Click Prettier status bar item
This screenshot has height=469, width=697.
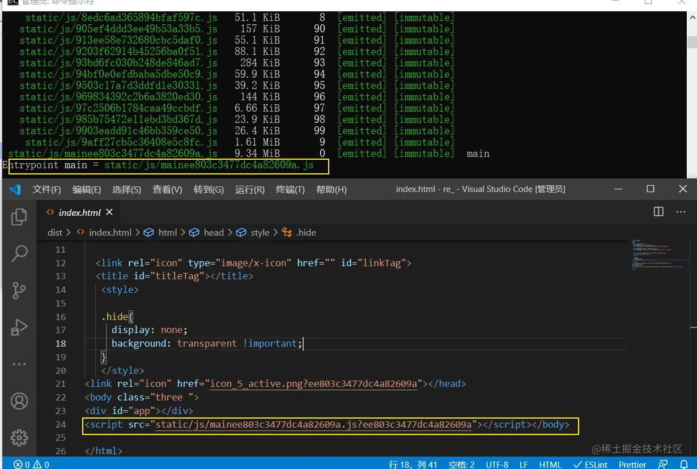pos(632,464)
